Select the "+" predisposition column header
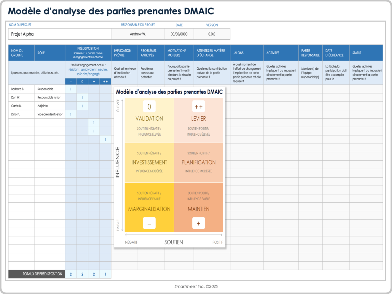 (94, 81)
